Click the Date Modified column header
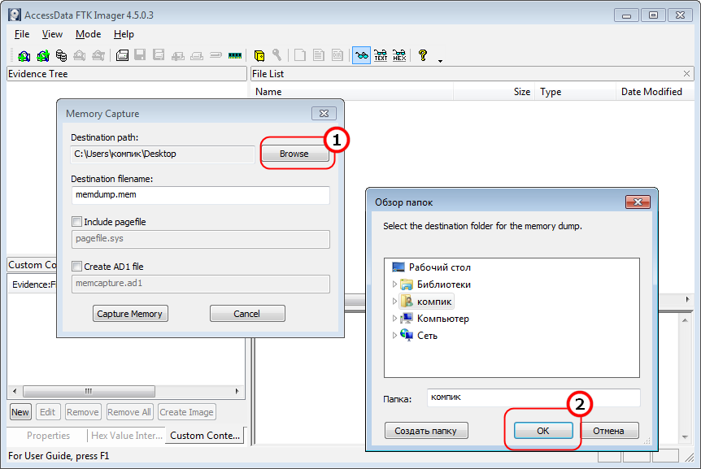701x469 pixels. (655, 92)
